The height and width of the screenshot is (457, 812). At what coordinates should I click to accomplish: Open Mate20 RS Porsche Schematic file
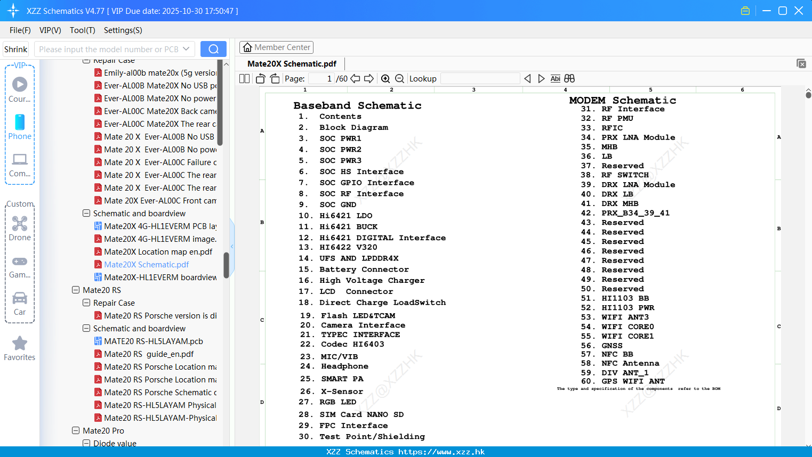(x=160, y=393)
